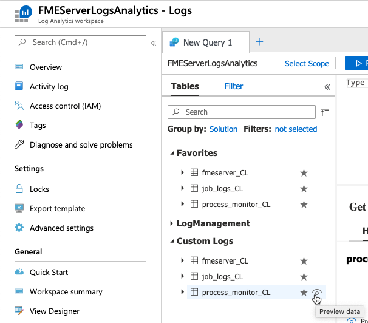Collapse the Custom Logs group

(172, 242)
